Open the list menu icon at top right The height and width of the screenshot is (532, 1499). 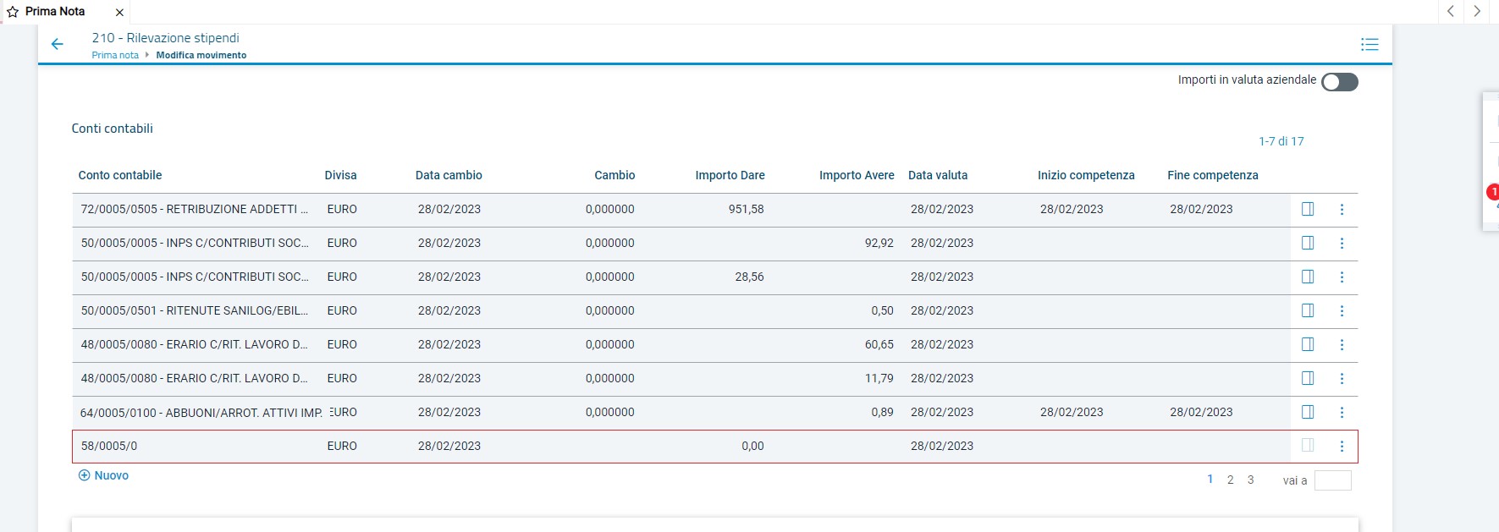pyautogui.click(x=1369, y=45)
